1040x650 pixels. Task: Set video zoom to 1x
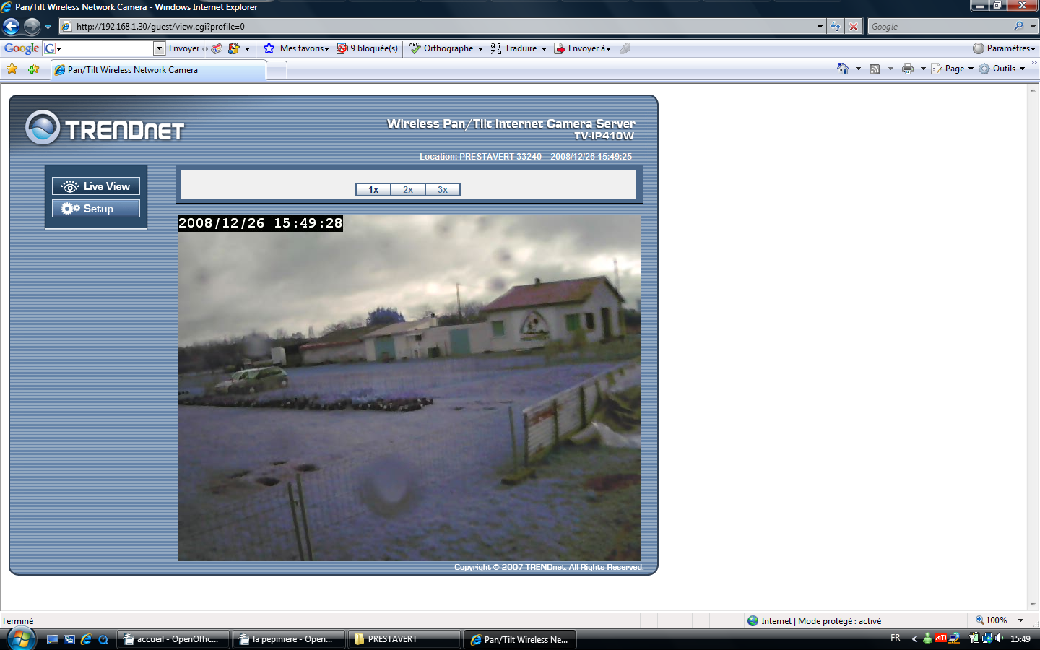pos(373,190)
